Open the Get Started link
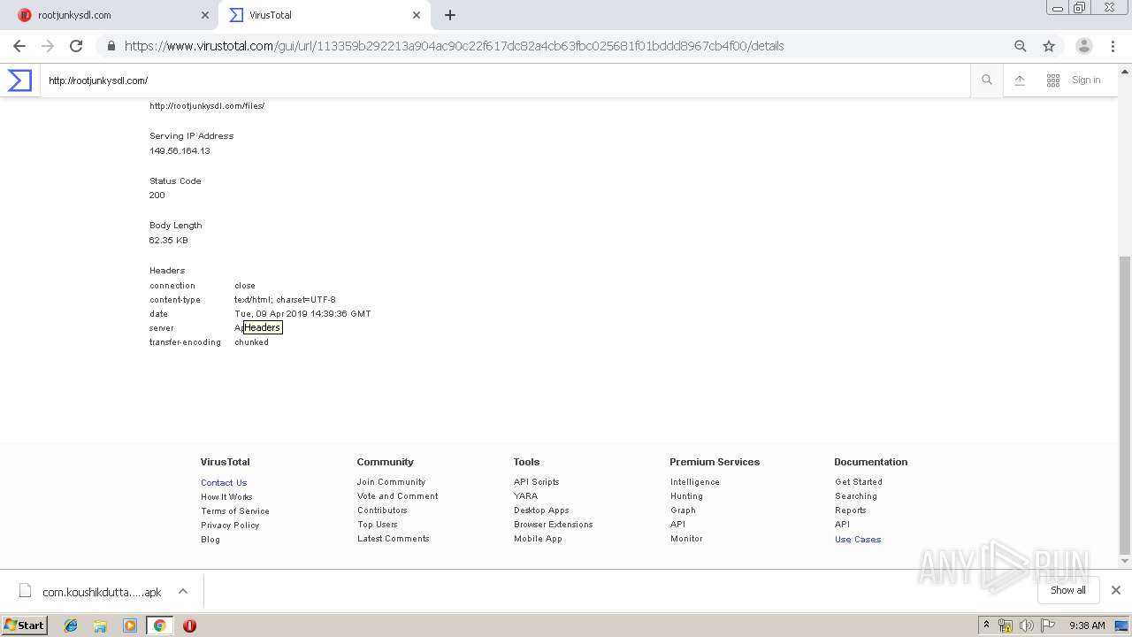The height and width of the screenshot is (637, 1132). [x=859, y=482]
